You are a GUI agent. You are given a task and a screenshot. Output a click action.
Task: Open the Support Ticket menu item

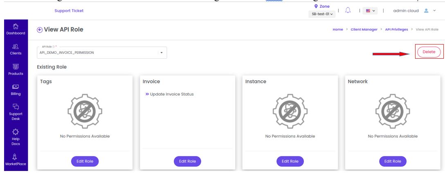coord(69,11)
